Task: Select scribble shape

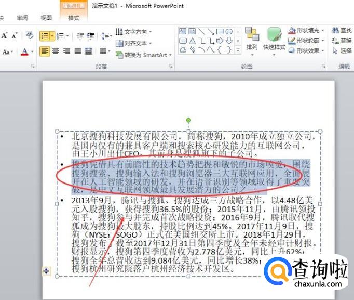Action: [193, 50]
